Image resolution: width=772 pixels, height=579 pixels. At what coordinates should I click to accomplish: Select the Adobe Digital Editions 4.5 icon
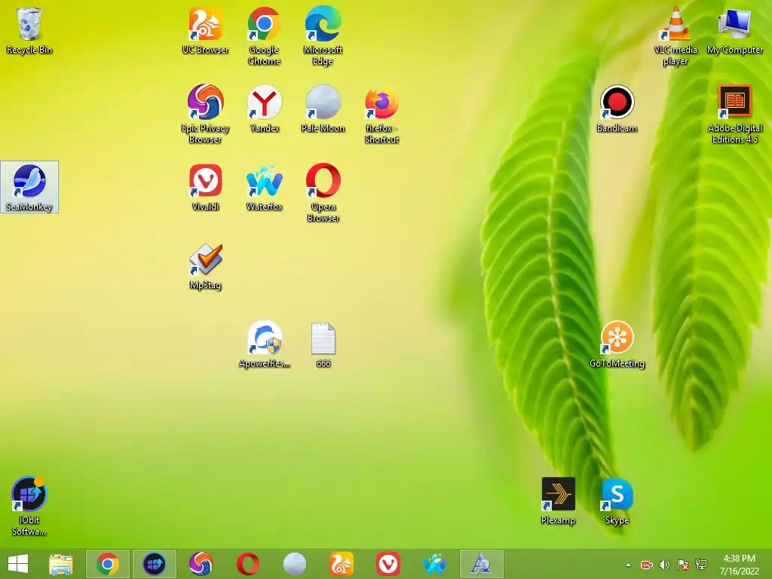(x=735, y=115)
